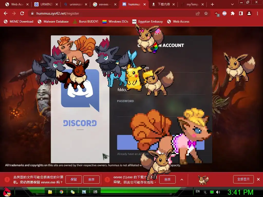The height and width of the screenshot is (197, 263).
Task: Expand the tab search dropdown arrow
Action: coord(232,4)
